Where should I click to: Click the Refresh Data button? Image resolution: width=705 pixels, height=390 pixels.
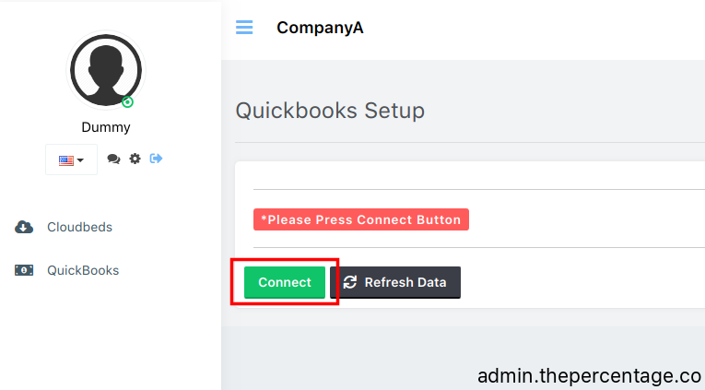pos(395,282)
